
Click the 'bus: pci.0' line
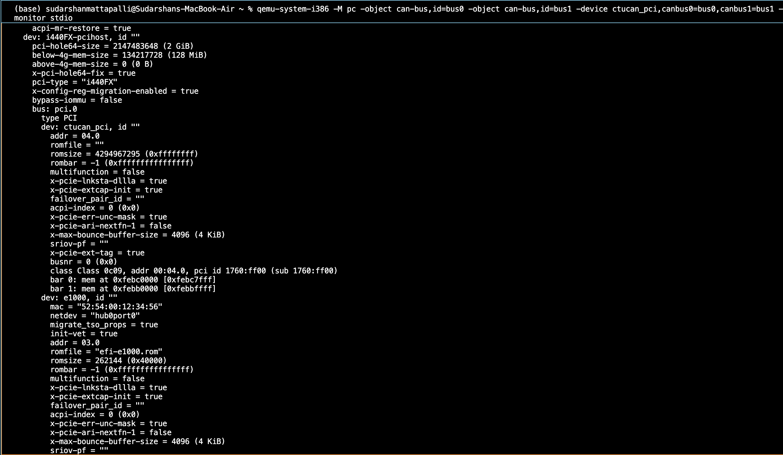click(x=54, y=109)
